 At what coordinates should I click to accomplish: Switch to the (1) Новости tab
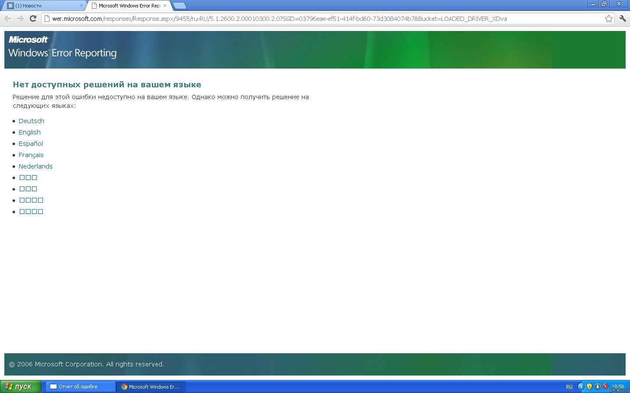(44, 6)
